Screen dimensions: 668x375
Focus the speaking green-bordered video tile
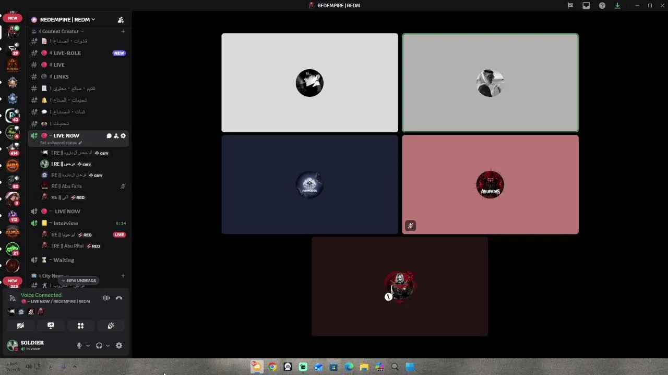pyautogui.click(x=490, y=83)
